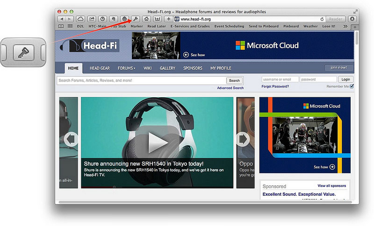Click the site search input field
This screenshot has width=374, height=226.
[x=141, y=80]
